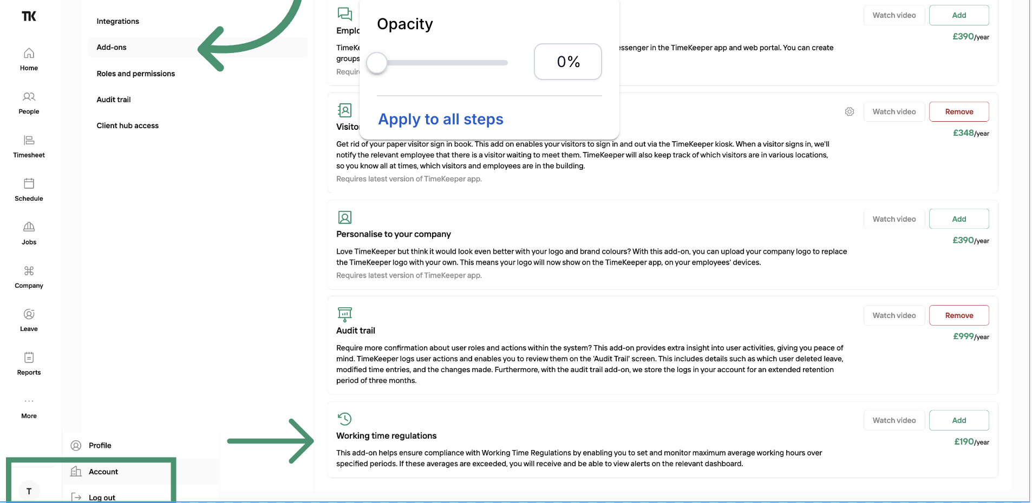Go to the Timesheet icon
Image resolution: width=1032 pixels, height=503 pixels.
(29, 140)
